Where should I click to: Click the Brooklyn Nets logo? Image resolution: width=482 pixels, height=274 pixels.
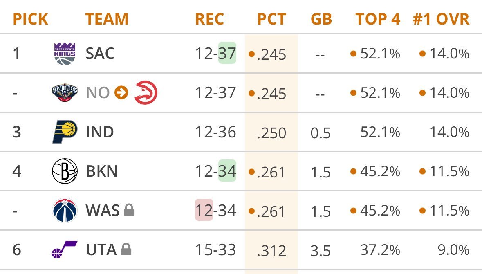point(65,171)
